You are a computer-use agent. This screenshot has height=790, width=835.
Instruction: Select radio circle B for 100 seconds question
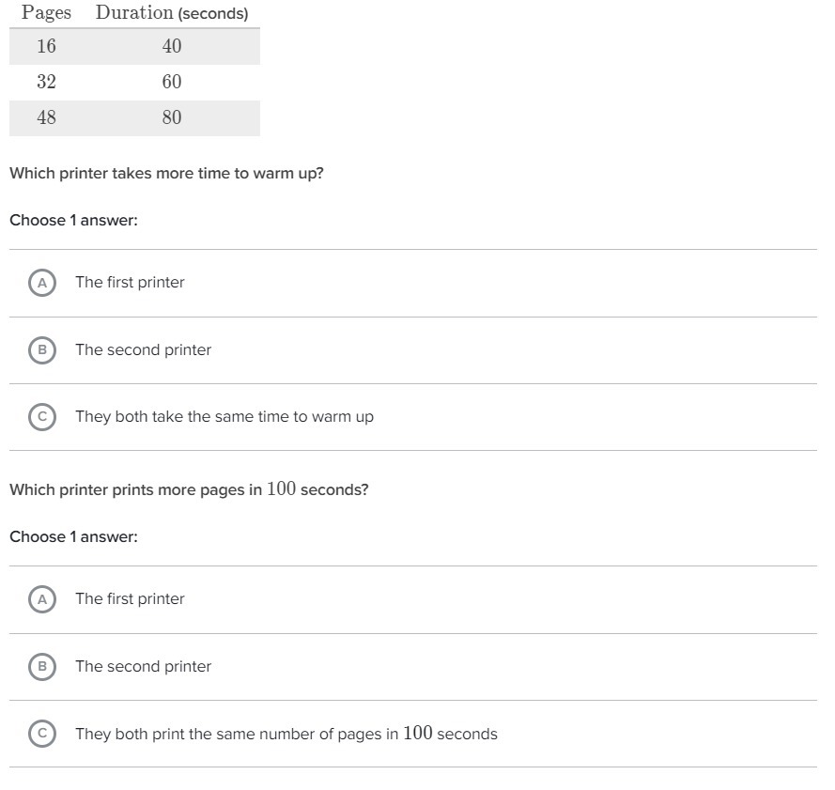coord(41,667)
